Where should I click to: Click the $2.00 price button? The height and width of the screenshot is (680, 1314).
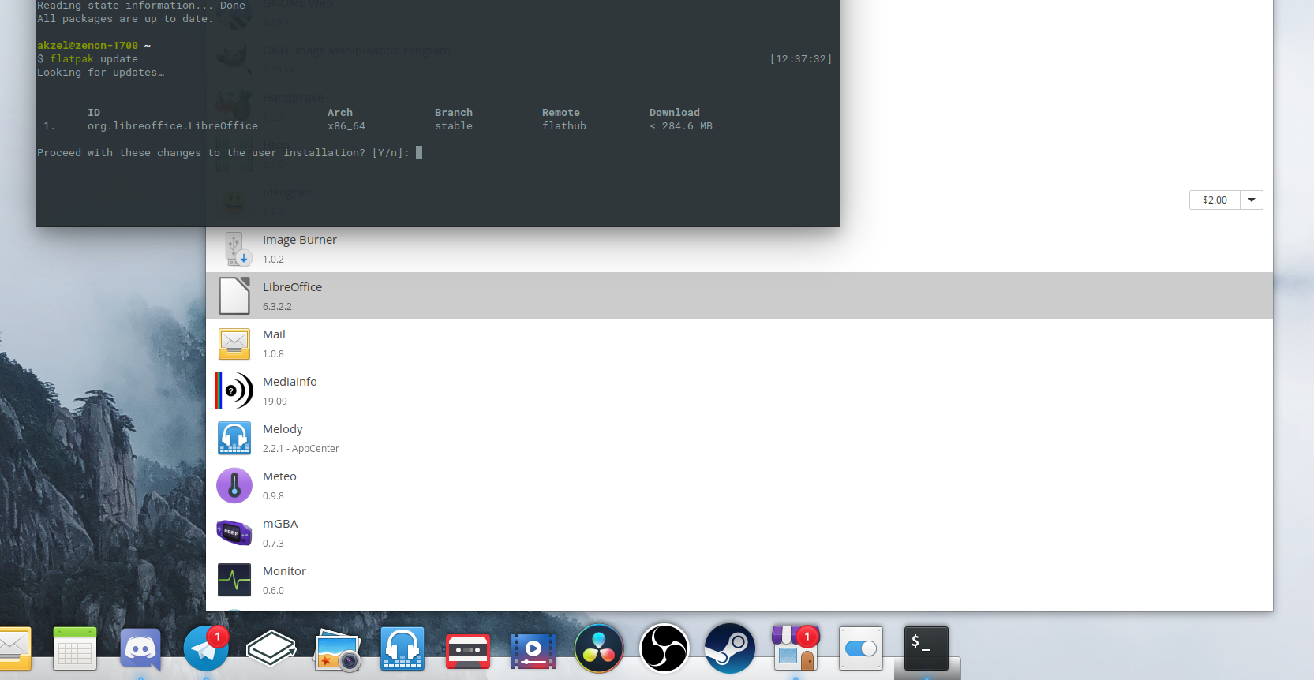[x=1215, y=200]
